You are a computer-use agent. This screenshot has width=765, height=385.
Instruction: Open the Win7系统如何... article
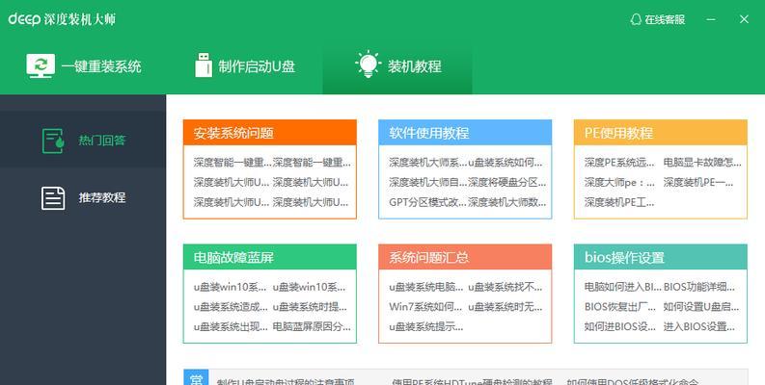pyautogui.click(x=425, y=307)
